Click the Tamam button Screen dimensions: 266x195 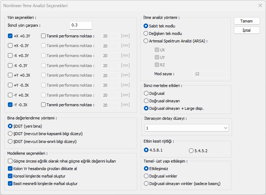coord(246,21)
